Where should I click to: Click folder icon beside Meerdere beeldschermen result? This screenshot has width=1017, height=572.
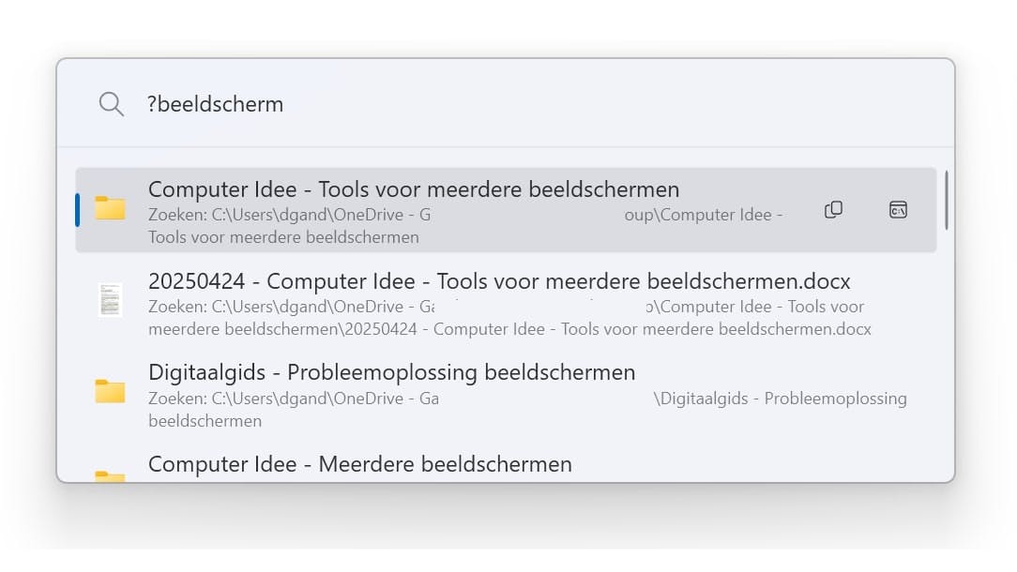point(111,475)
